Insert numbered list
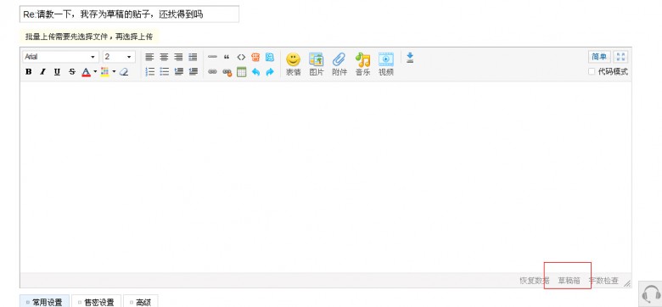This screenshot has width=662, height=307. (149, 72)
